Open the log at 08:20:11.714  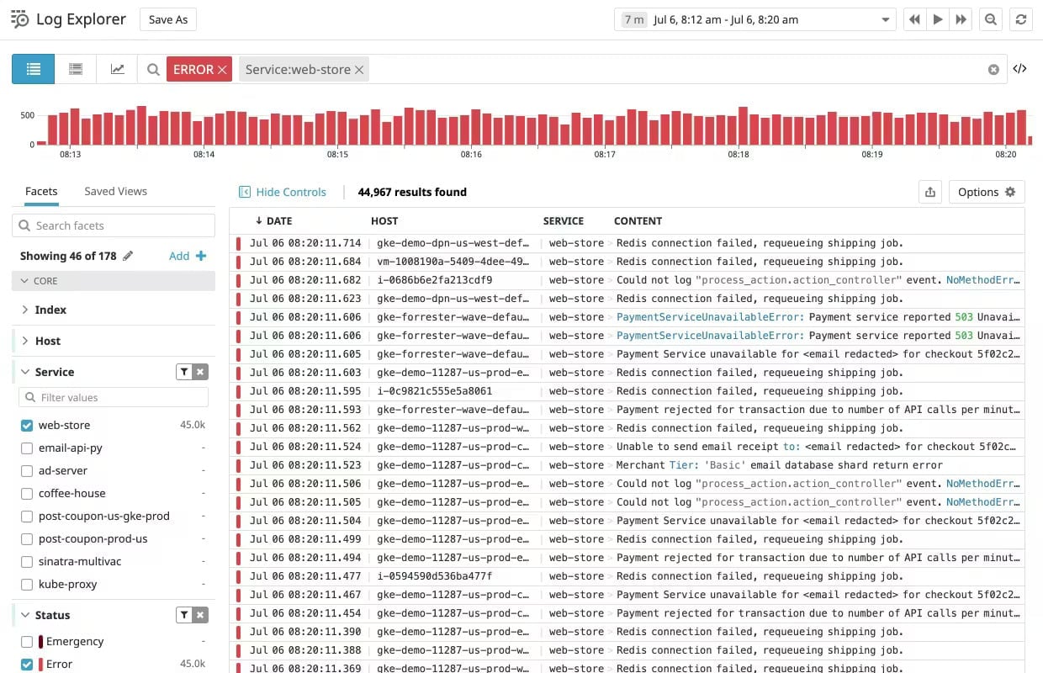(627, 243)
